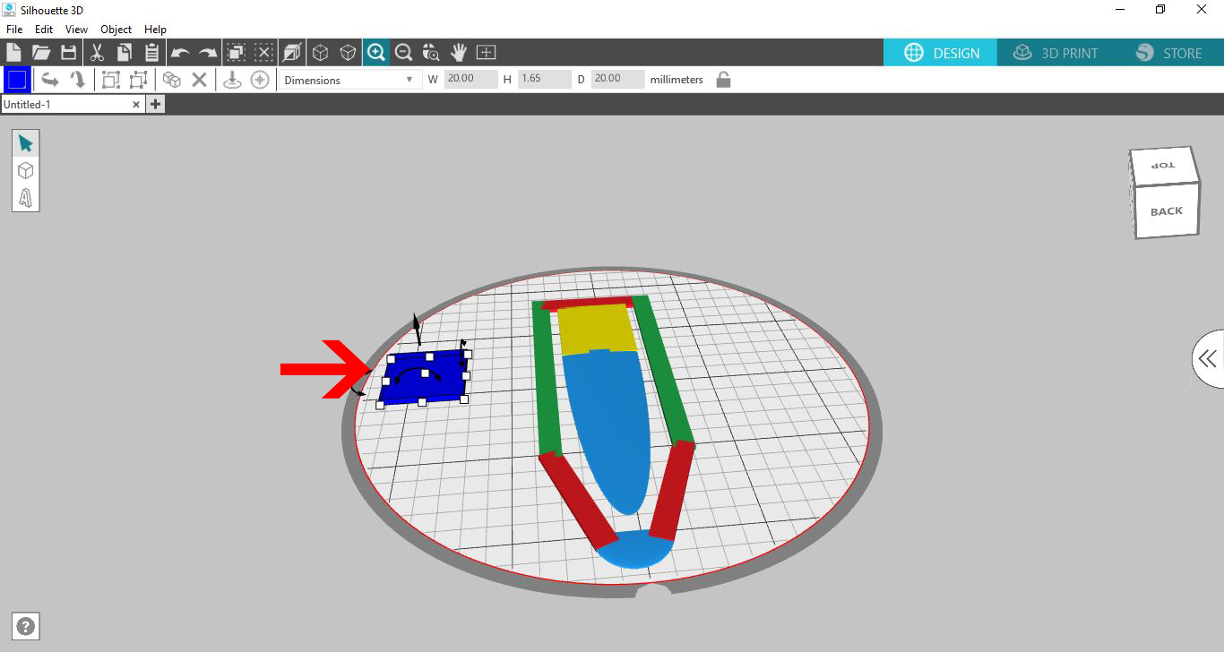
Task: Select the dark blue square object
Action: [x=424, y=378]
